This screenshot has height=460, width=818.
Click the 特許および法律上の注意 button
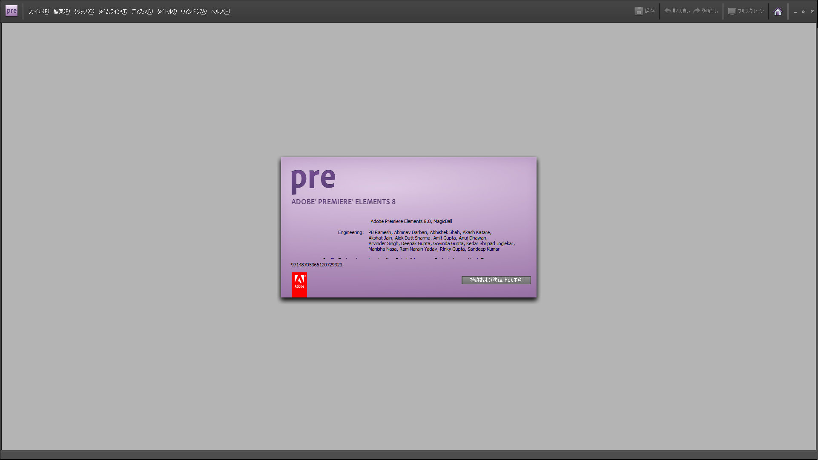(x=496, y=280)
